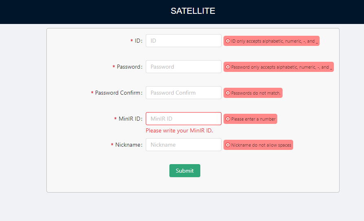Select the Password Confirm input field
This screenshot has width=364, height=221.
[183, 93]
